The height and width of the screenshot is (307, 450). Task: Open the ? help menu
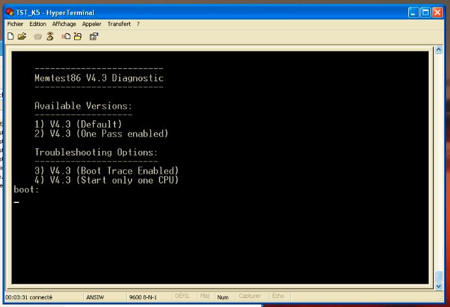(x=138, y=24)
